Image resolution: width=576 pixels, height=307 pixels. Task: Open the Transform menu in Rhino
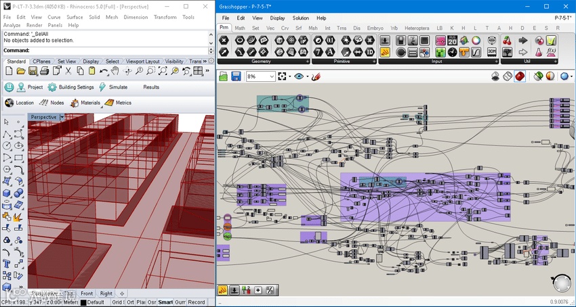pos(165,17)
